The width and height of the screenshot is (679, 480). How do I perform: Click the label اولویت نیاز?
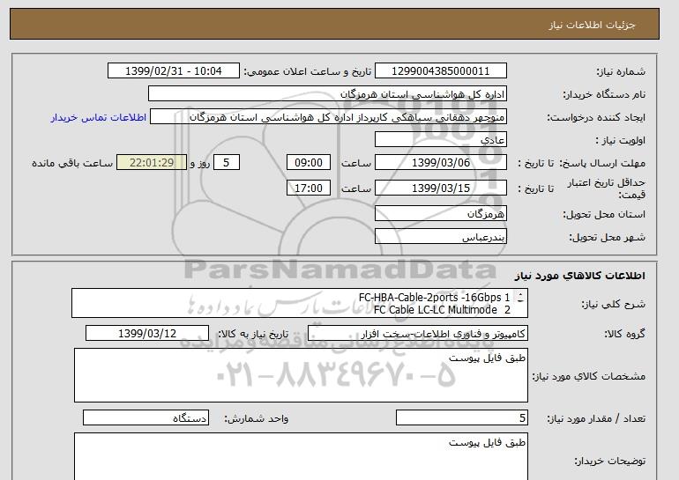pos(620,140)
